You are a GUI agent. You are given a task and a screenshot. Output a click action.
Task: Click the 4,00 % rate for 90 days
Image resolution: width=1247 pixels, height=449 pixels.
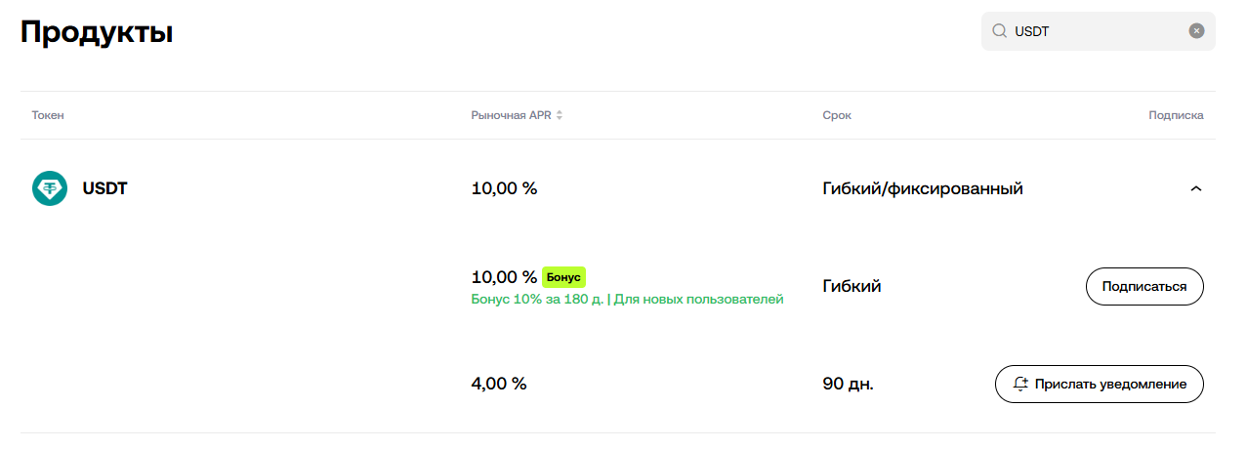tap(499, 384)
